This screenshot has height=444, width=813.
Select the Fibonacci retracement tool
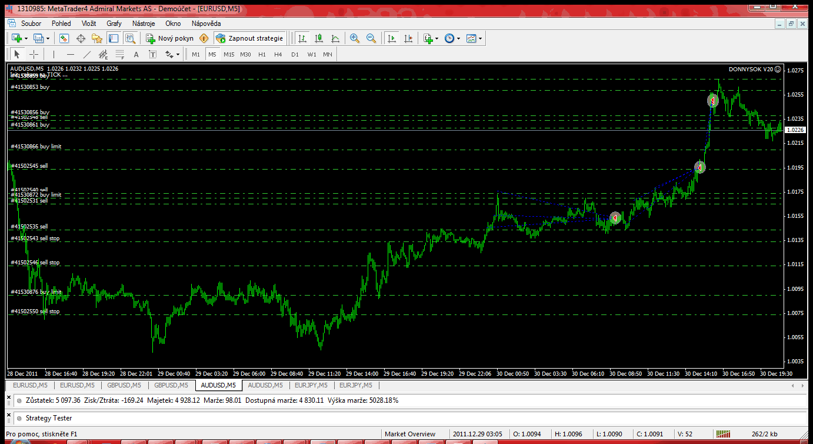pos(121,55)
